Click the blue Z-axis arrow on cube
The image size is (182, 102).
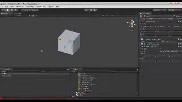point(65,47)
